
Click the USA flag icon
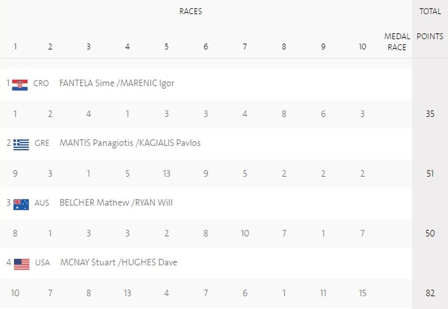click(22, 264)
